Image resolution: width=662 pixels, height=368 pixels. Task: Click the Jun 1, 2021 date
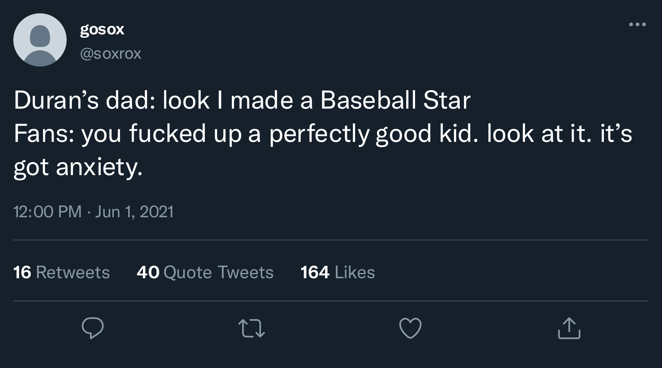click(x=134, y=212)
